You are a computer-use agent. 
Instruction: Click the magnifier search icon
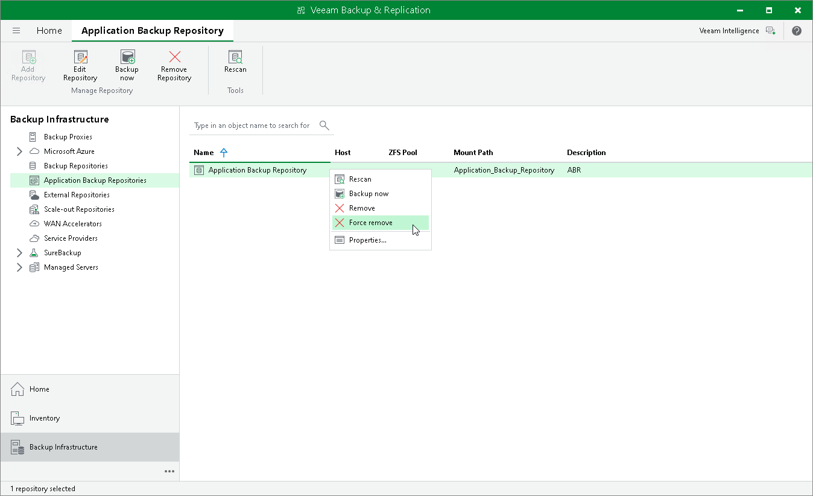(x=324, y=126)
